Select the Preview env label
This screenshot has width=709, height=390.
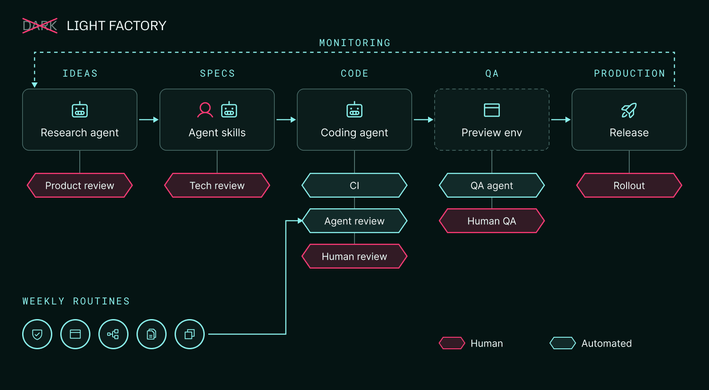(492, 133)
